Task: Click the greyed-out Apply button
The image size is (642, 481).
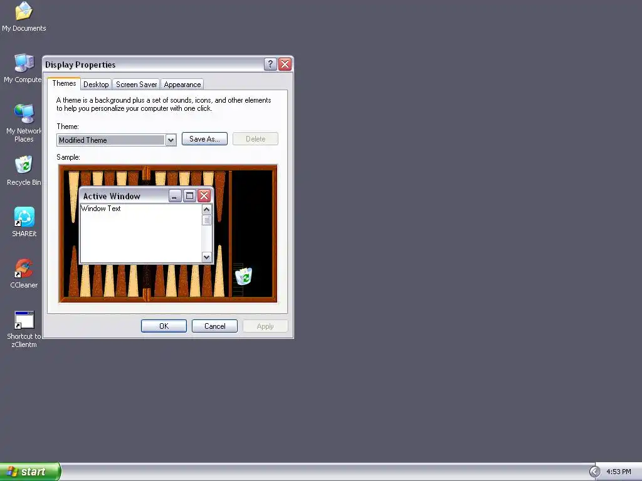Action: coord(265,326)
